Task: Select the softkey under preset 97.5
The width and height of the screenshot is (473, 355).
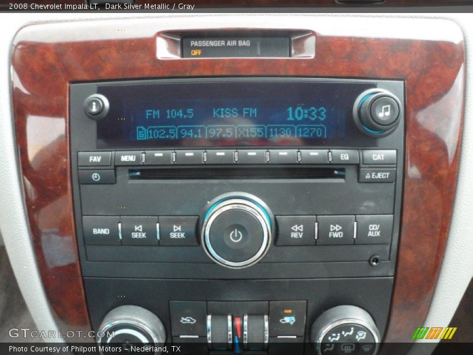Action: 220,157
